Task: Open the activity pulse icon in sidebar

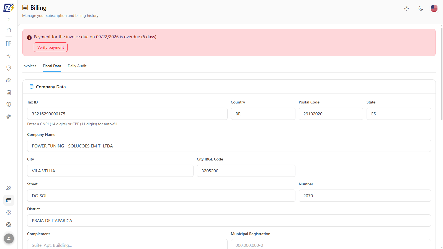Action: point(9,56)
